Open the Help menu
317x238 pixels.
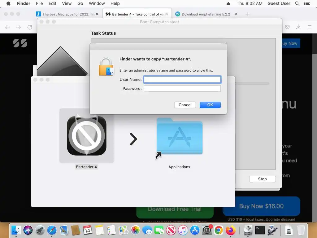[x=115, y=3]
